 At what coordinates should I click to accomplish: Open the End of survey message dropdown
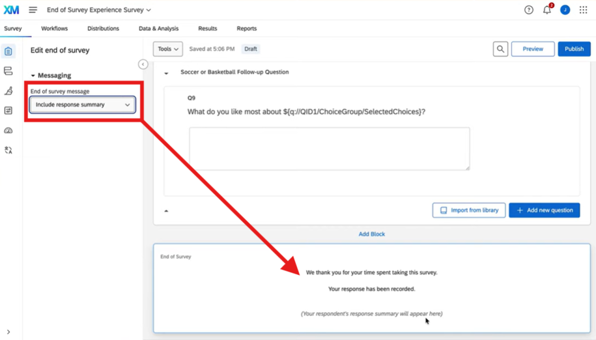click(83, 105)
